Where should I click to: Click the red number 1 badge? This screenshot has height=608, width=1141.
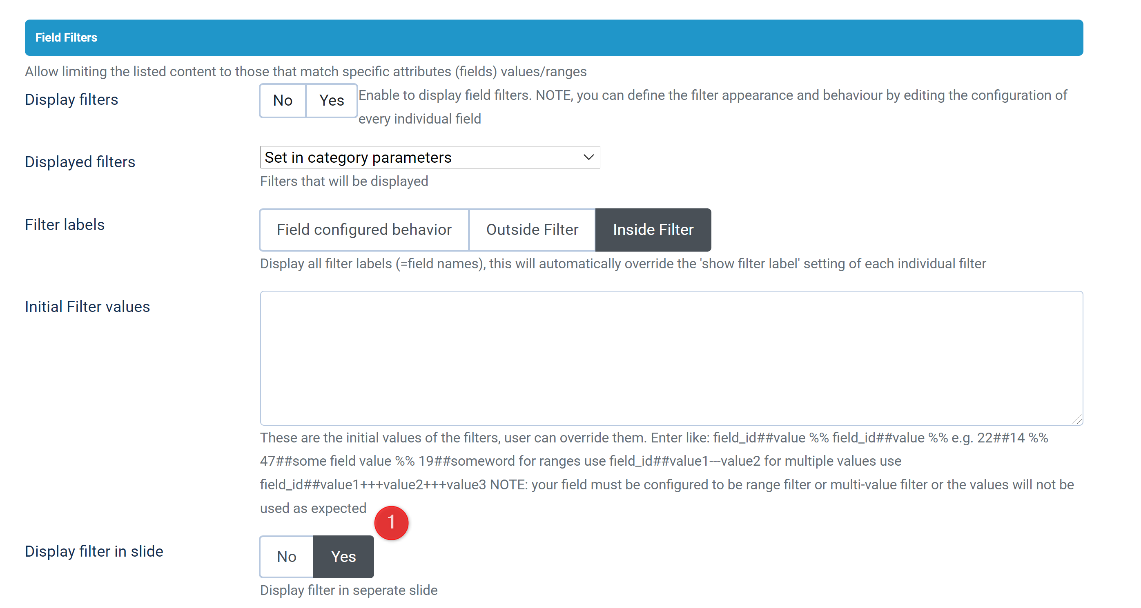[391, 523]
